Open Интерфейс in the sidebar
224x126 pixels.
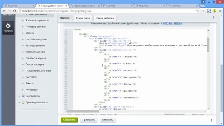coord(31,90)
